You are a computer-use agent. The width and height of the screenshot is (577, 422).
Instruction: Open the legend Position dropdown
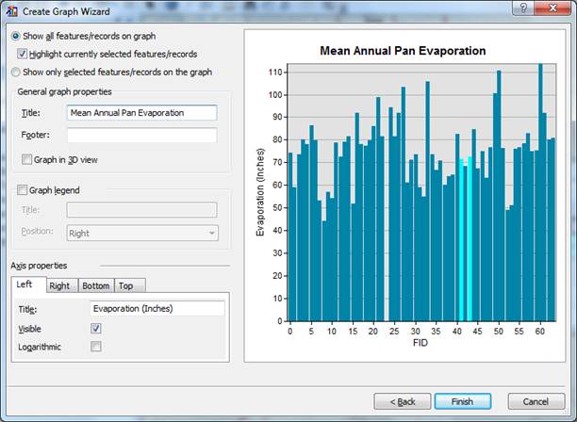141,232
